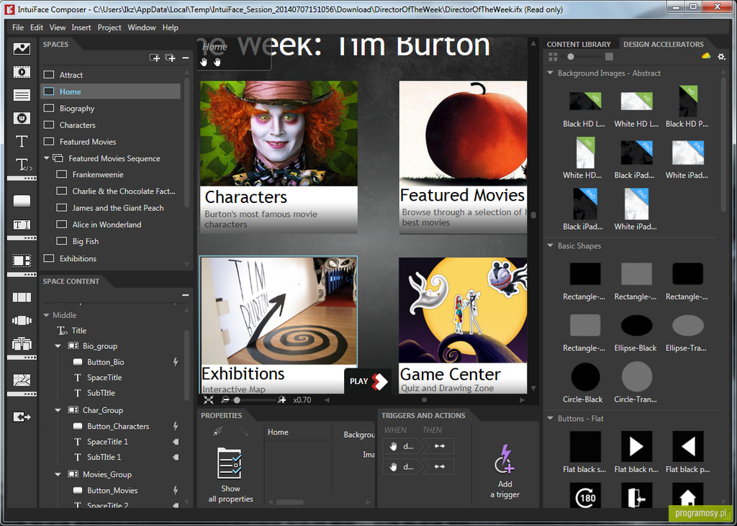Select the Text Input tool
This screenshot has height=526, width=737.
pos(22,225)
